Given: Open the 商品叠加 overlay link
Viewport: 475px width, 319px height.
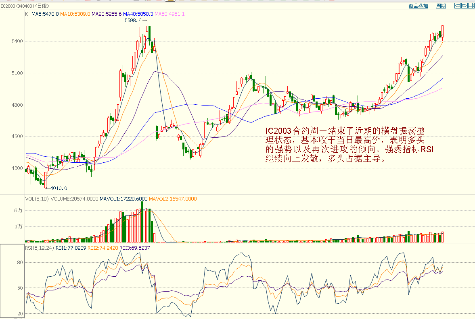Looking at the screenshot, I should pyautogui.click(x=418, y=6).
